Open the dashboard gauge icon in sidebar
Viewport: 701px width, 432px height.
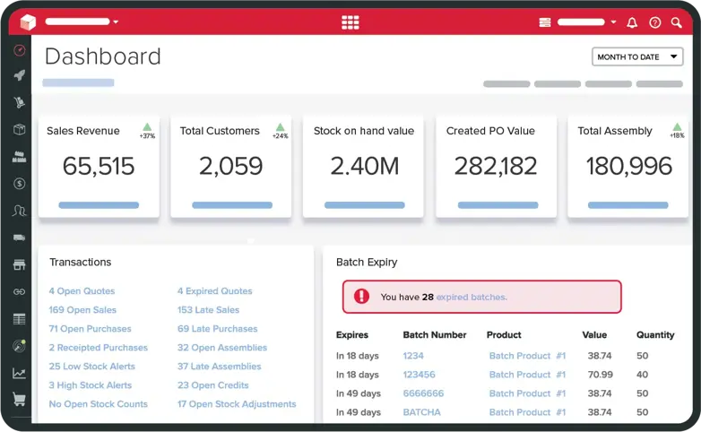coord(19,50)
